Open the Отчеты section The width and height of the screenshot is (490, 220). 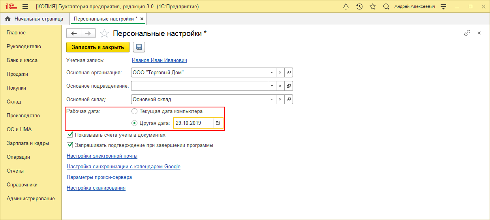(15, 171)
